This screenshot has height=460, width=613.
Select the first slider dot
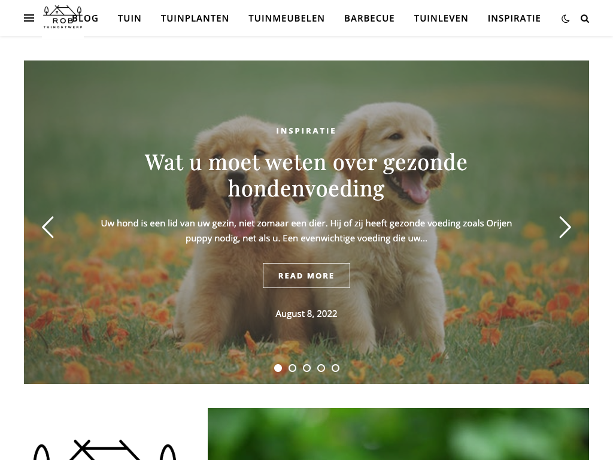(x=278, y=368)
